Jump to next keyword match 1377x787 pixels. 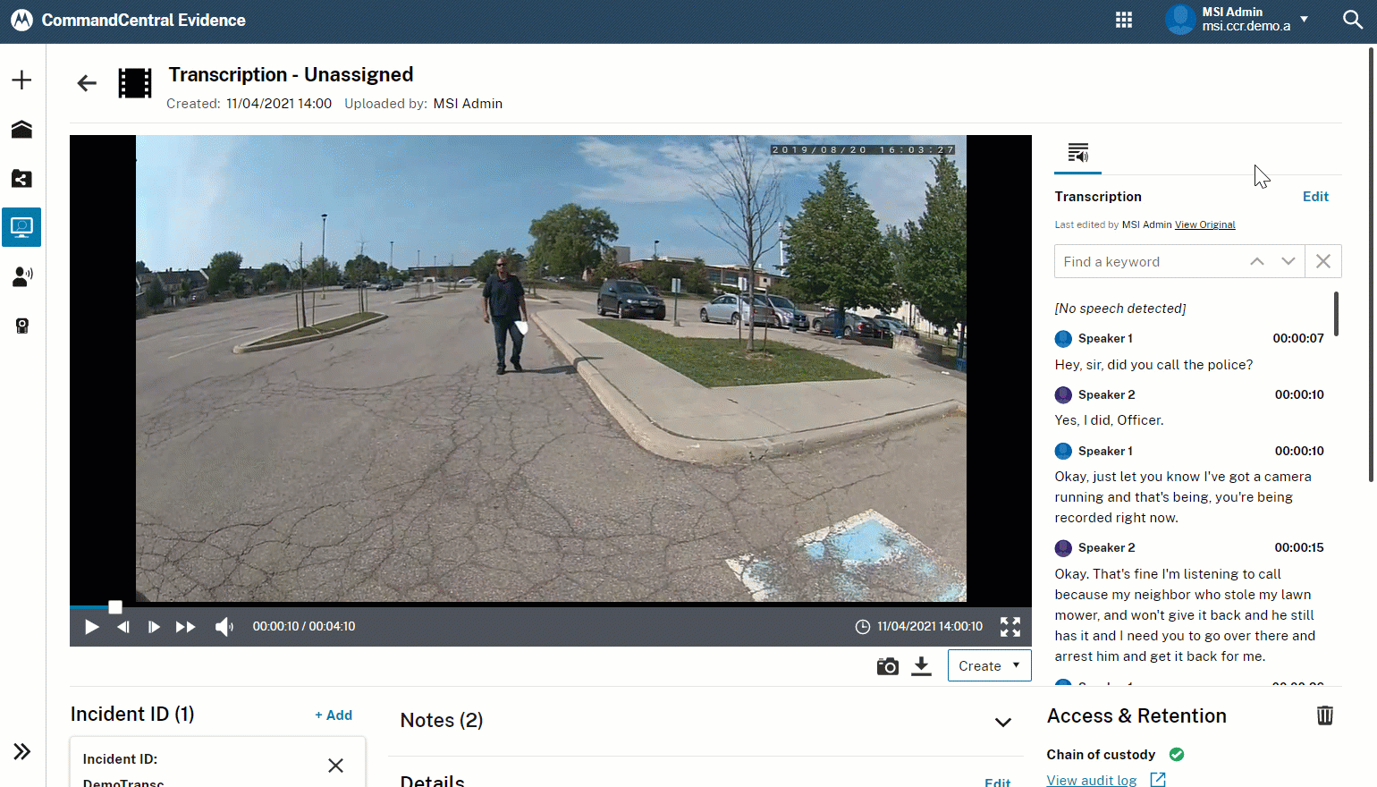[1288, 262]
